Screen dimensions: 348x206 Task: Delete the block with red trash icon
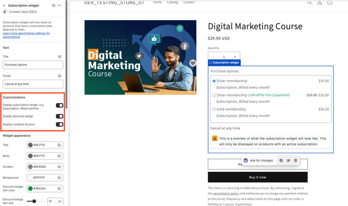click(295, 160)
